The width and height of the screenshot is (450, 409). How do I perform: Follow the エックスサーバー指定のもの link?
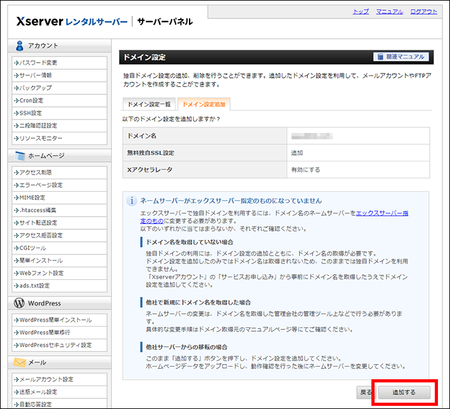pyautogui.click(x=382, y=213)
